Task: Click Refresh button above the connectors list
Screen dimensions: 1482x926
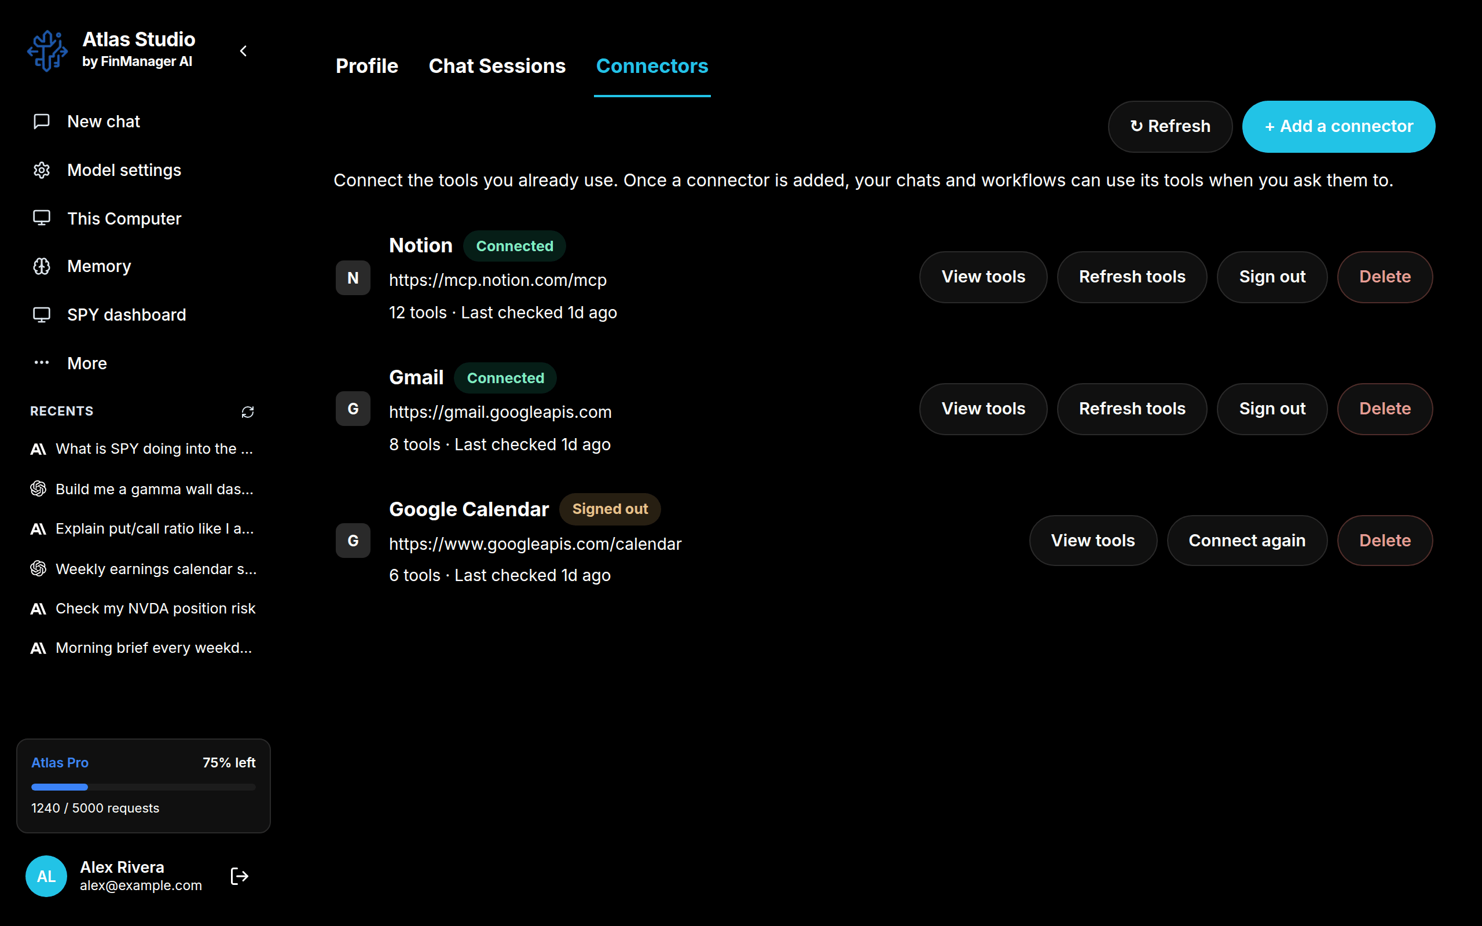Action: tap(1169, 126)
